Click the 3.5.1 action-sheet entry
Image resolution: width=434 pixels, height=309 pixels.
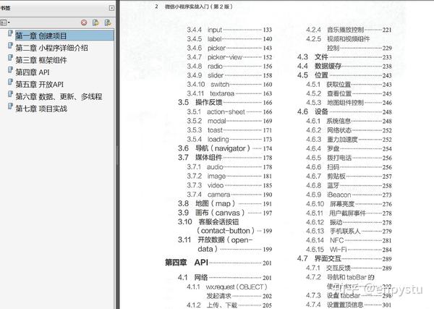[229, 112]
